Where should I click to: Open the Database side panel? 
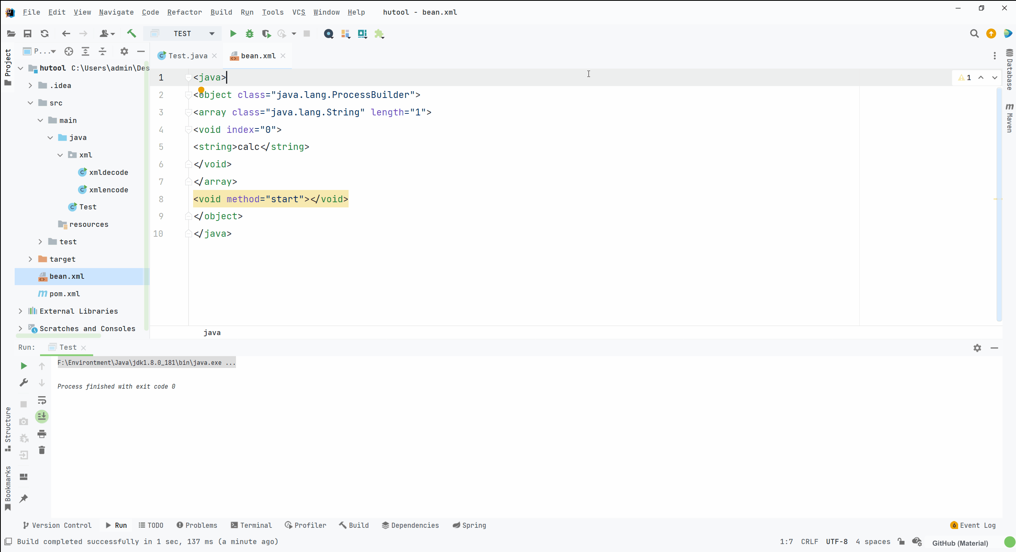click(1010, 70)
